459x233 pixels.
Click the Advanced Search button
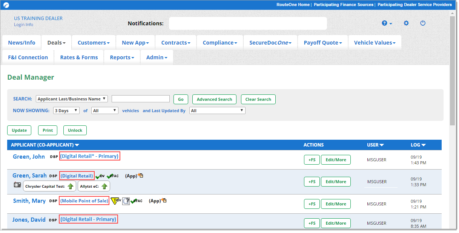214,99
